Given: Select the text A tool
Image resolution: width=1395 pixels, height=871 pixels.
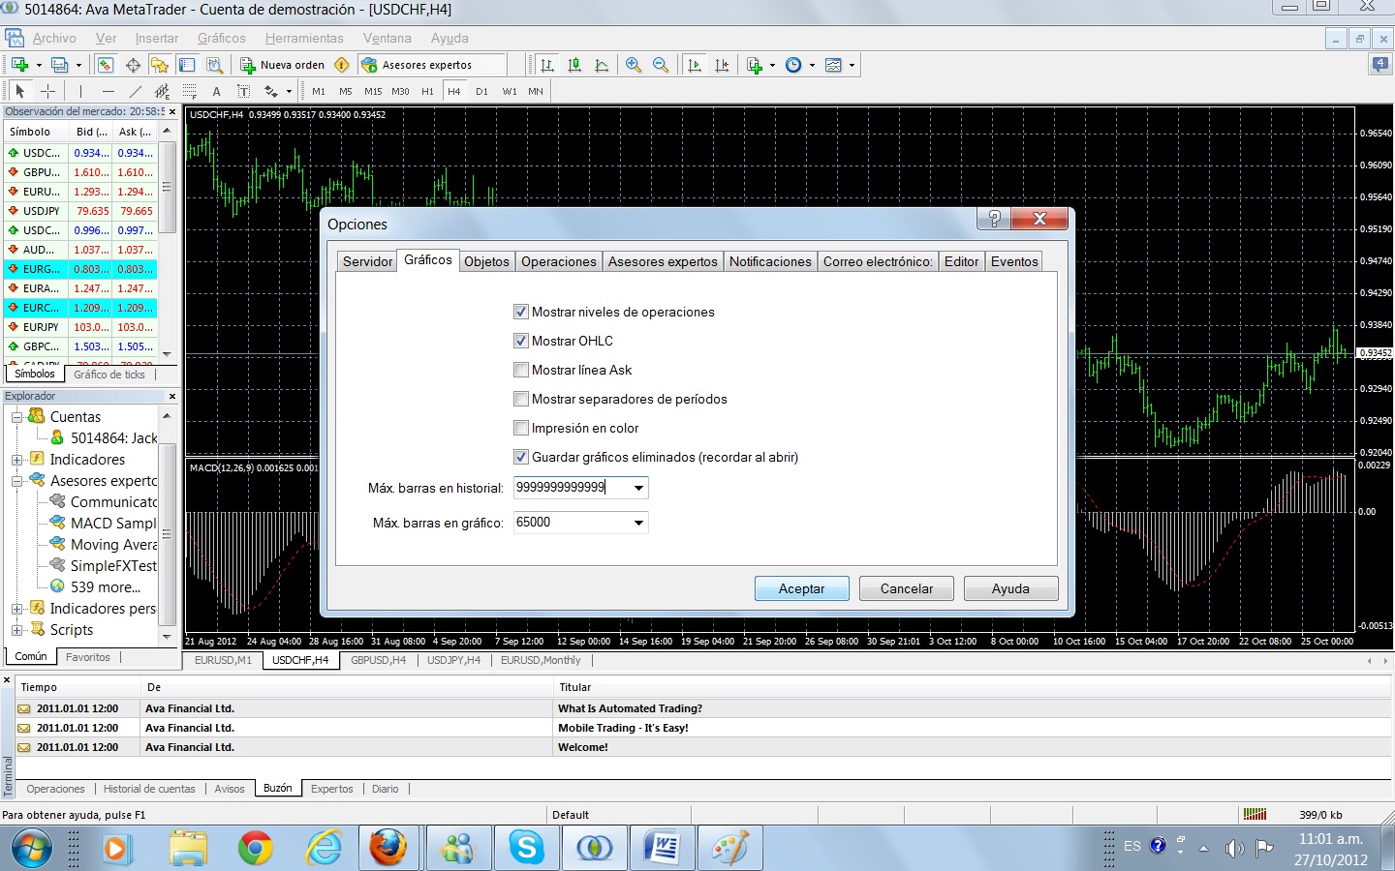Looking at the screenshot, I should 217,91.
